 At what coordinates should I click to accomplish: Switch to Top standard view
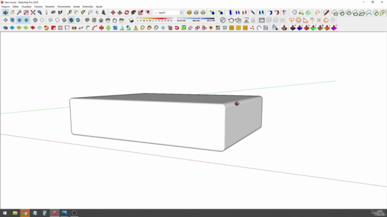94,20
